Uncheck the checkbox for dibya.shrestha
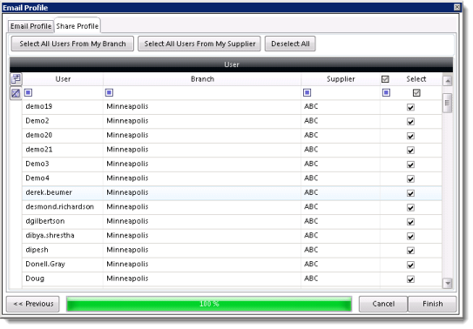 [x=410, y=236]
